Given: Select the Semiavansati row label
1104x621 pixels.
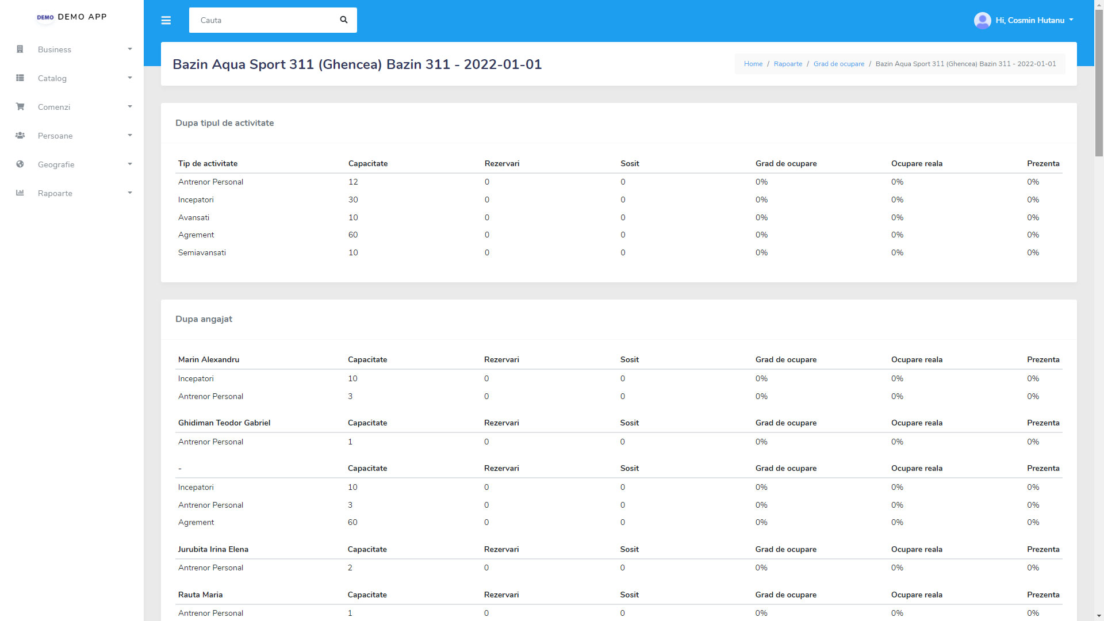Looking at the screenshot, I should [202, 252].
